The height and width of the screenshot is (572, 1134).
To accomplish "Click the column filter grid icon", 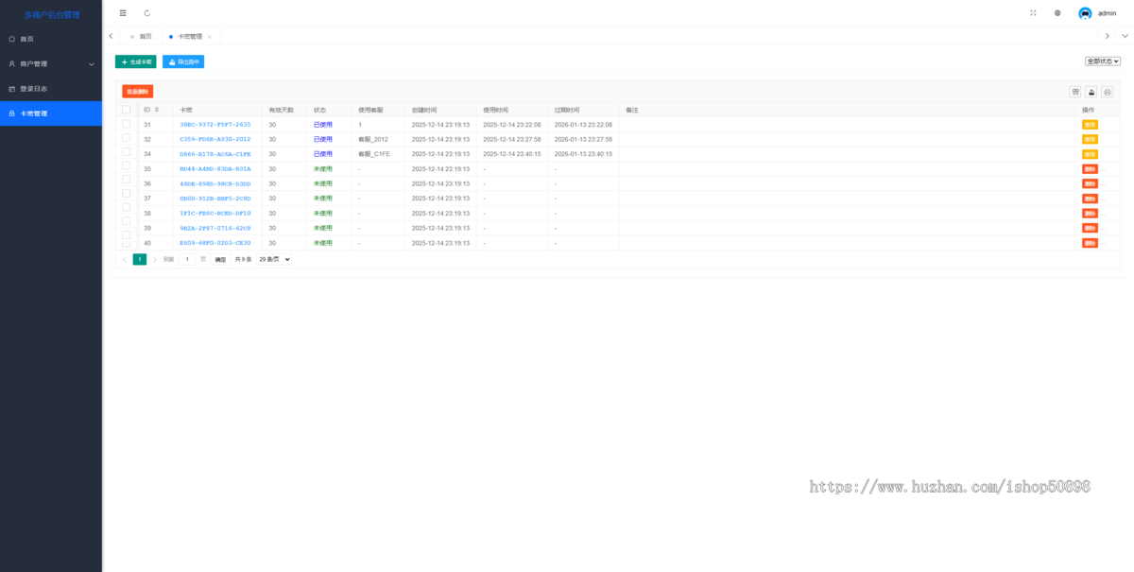I will point(1075,92).
